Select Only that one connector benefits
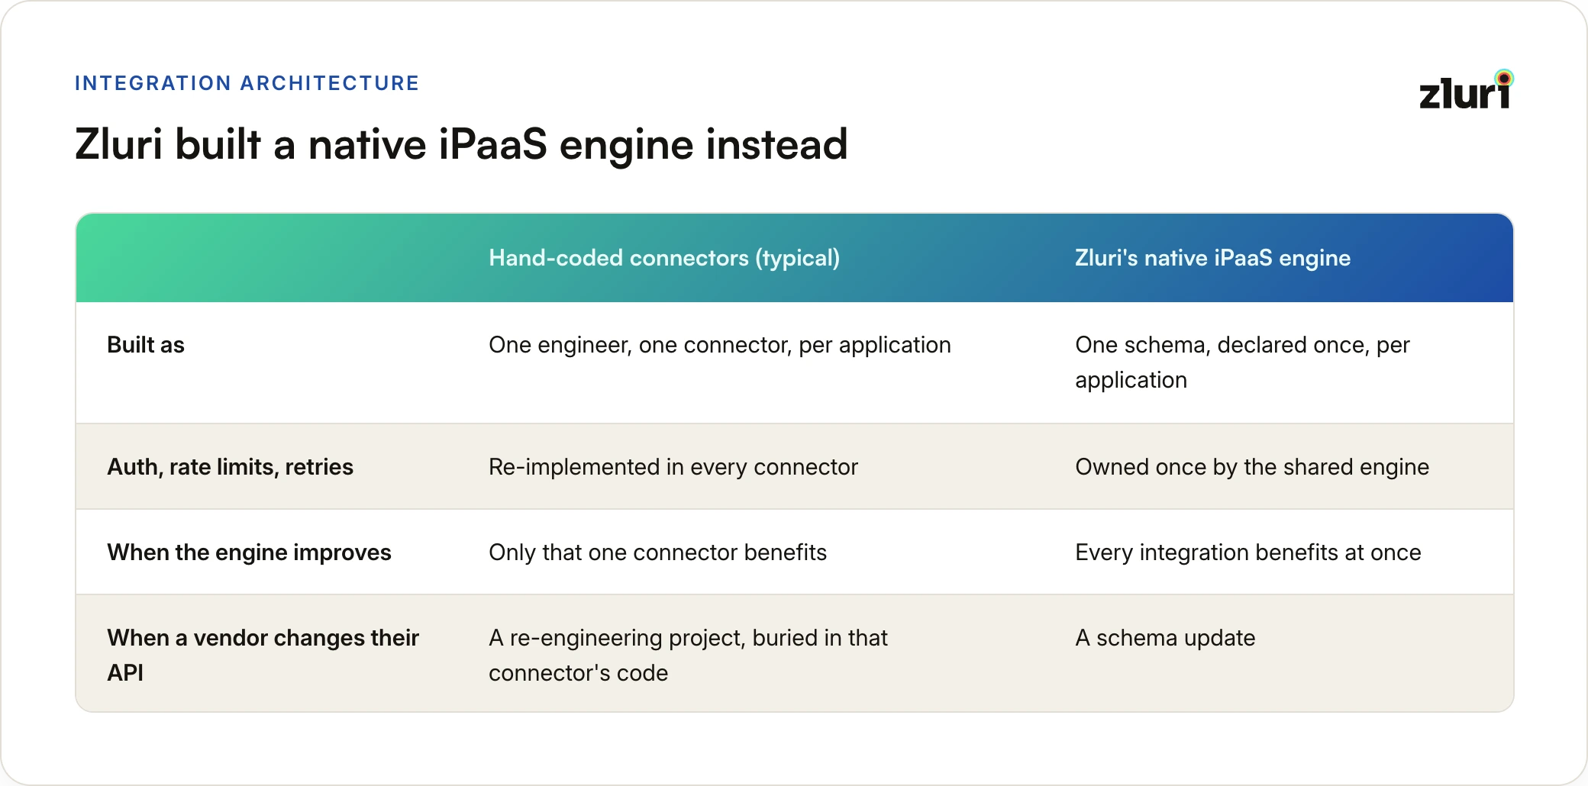Screen dimensions: 1588x786 click(x=657, y=552)
